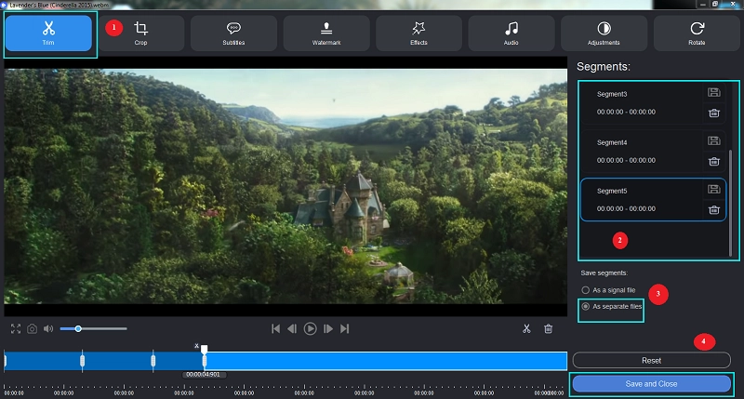The image size is (744, 399).
Task: Open the Crop tab
Action: (x=141, y=33)
